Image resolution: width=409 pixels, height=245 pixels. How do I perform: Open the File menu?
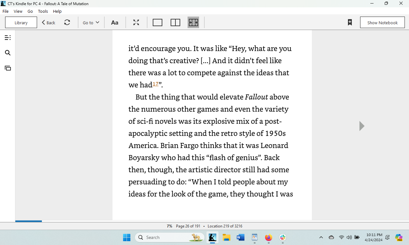(x=5, y=11)
